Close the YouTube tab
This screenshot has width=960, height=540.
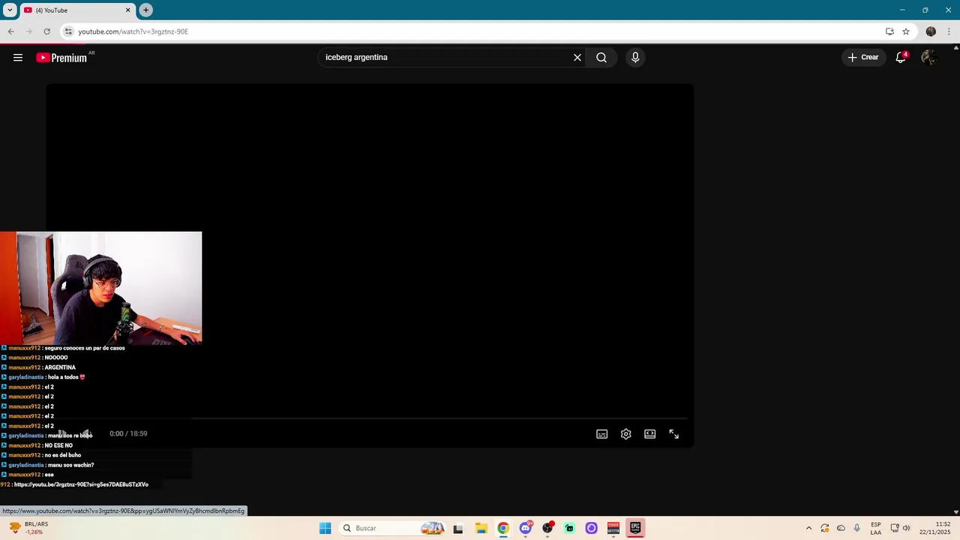[x=127, y=10]
